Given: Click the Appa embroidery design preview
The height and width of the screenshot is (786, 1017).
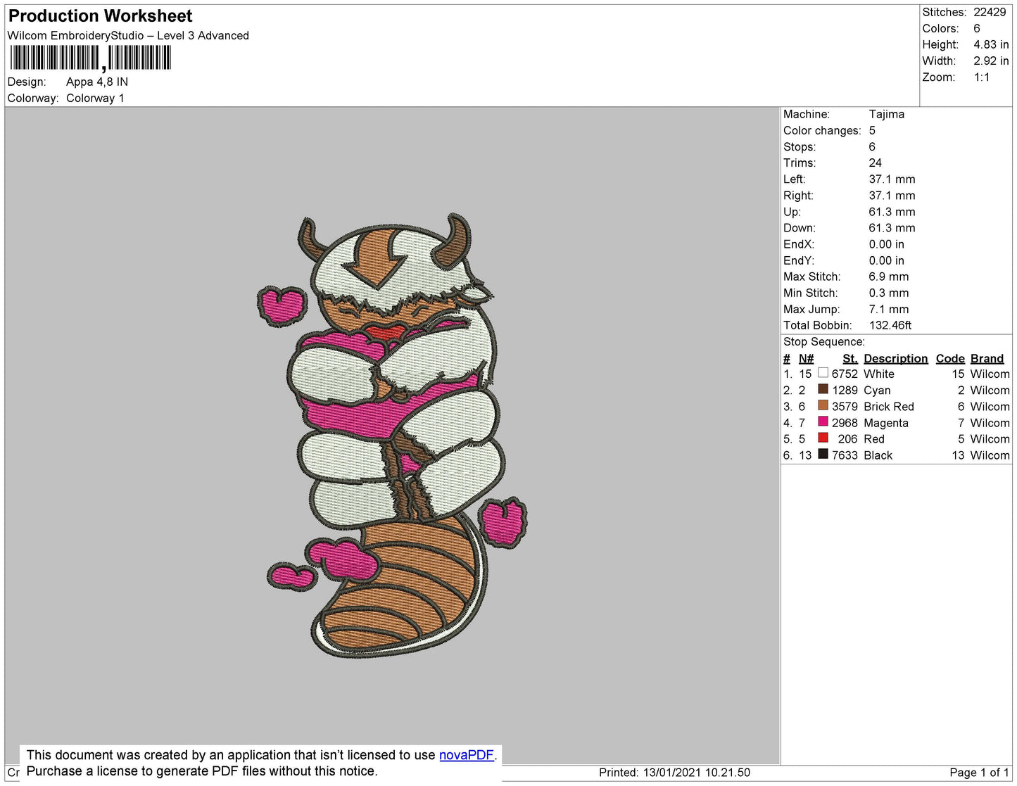Looking at the screenshot, I should 393,436.
